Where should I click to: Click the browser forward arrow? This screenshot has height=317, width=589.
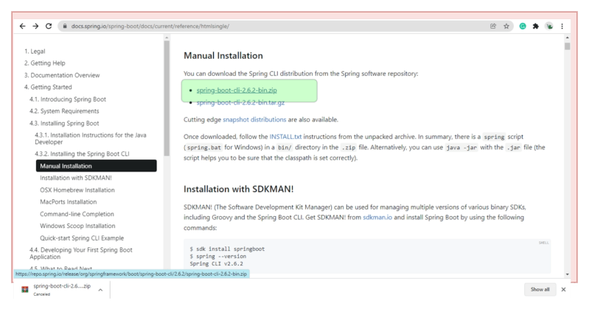coord(35,26)
